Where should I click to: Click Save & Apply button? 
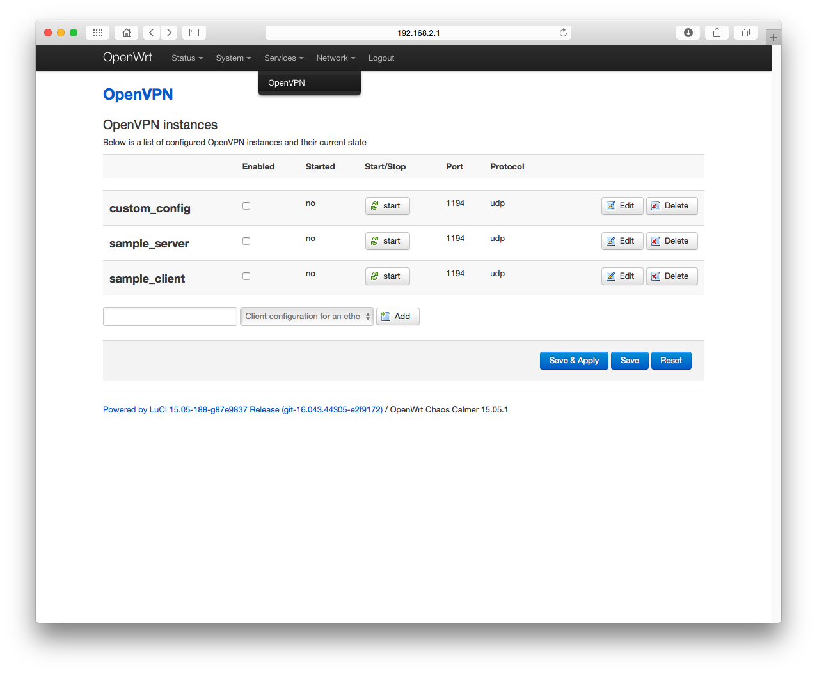click(574, 361)
